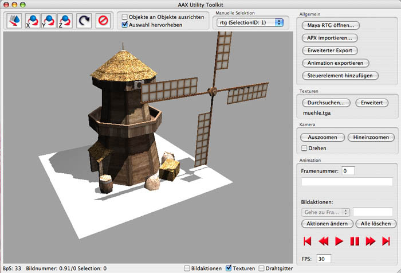Select the first toolbar move object icon
Screen dimensions: 401x273
pos(15,21)
